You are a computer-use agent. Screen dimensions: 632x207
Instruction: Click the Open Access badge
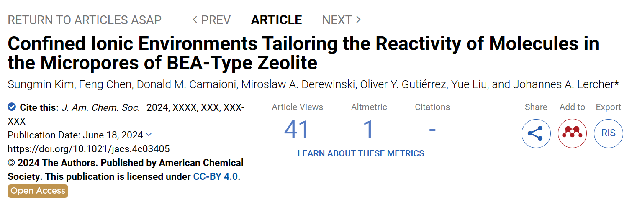coord(38,191)
